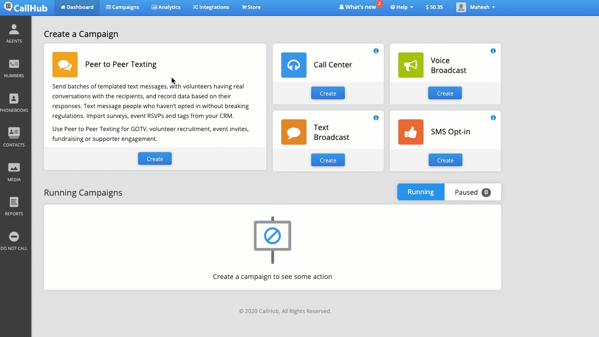This screenshot has height=337, width=599.
Task: Click 'Create a campaign to see some action' text
Action: point(272,277)
